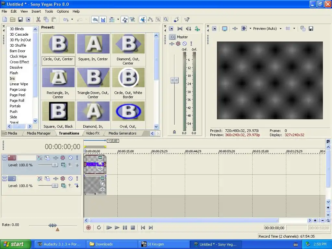This screenshot has height=249, width=332.
Task: Solo Track 2 with exclamation icon
Action: (x=77, y=179)
